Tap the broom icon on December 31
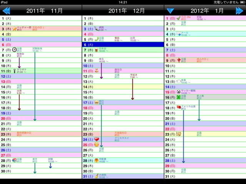This screenshot has width=246, height=184. 96,176
